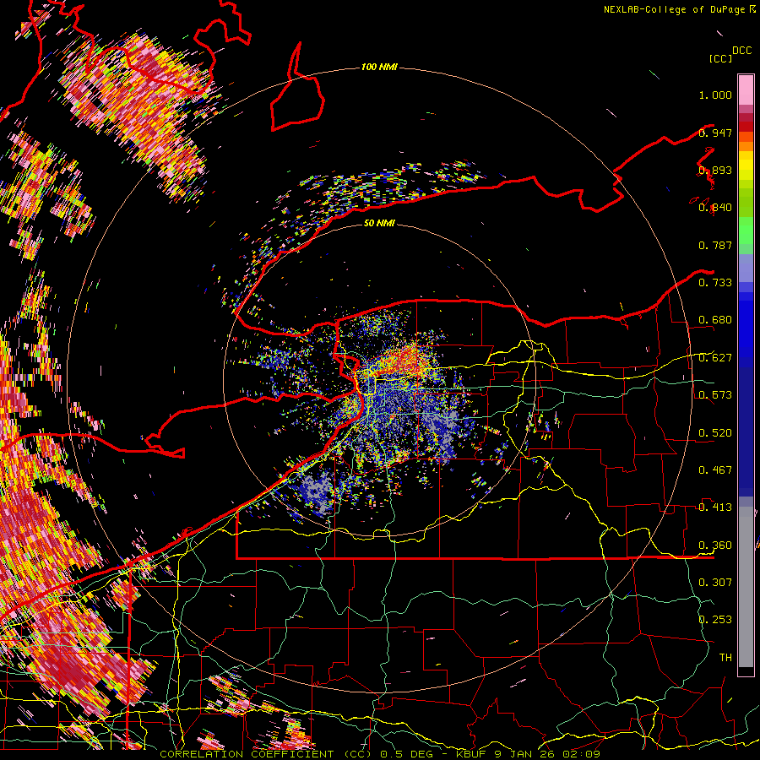Click the 0.733 scale value
Image resolution: width=760 pixels, height=760 pixels.
click(715, 283)
